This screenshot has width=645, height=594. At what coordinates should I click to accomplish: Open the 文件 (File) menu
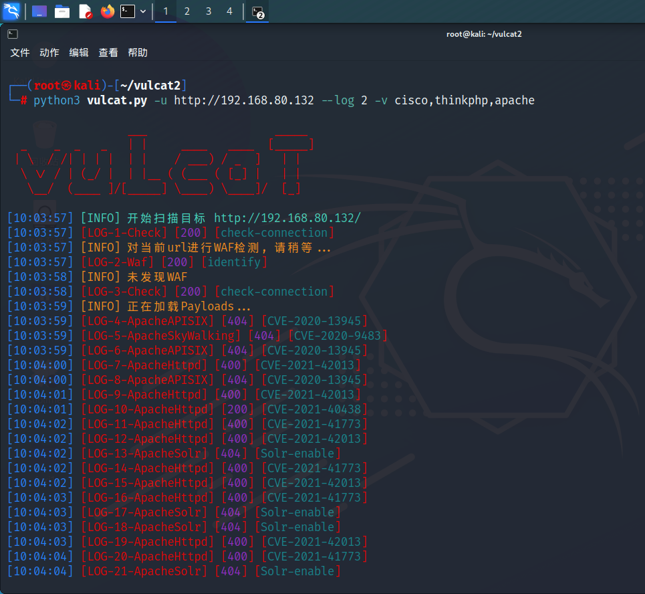click(20, 53)
